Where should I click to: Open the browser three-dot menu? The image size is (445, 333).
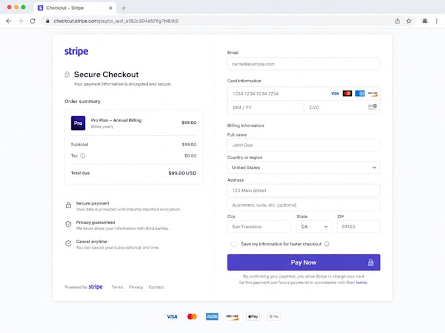coord(436,21)
